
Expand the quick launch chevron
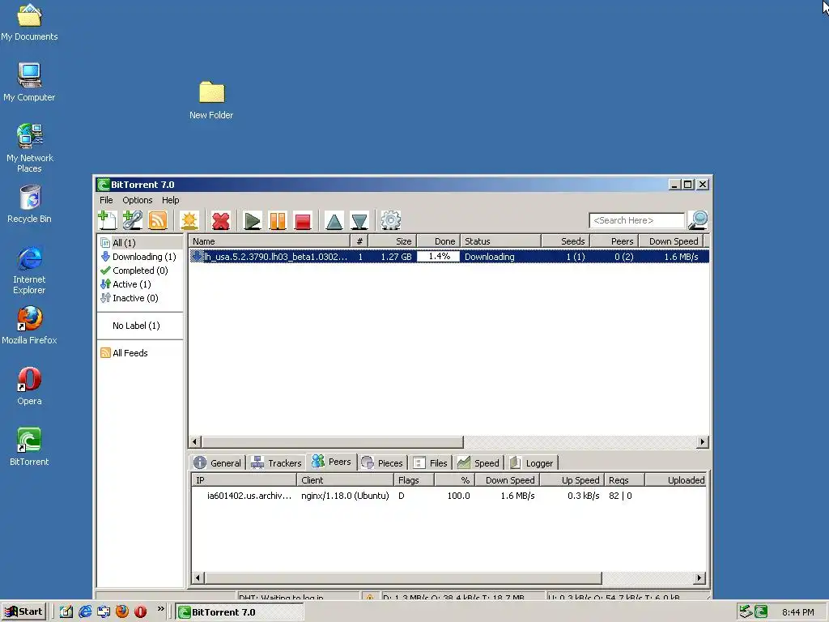[161, 609]
